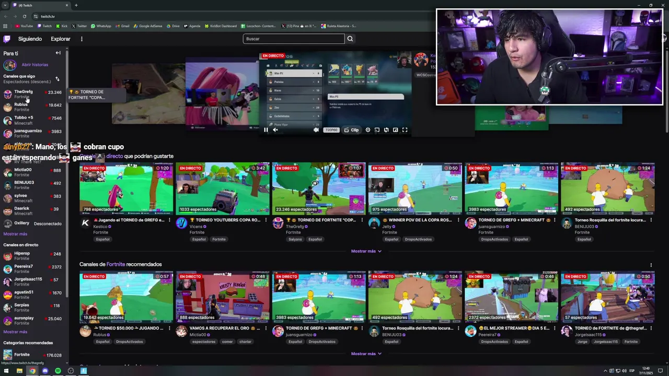This screenshot has width=669, height=376.
Task: Open KickBot Dashboard bookmark
Action: [221, 26]
